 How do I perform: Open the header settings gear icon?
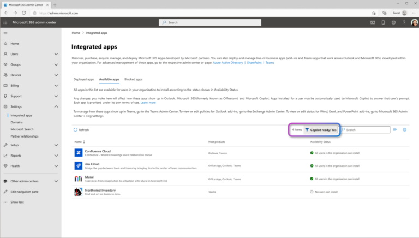(393, 22)
